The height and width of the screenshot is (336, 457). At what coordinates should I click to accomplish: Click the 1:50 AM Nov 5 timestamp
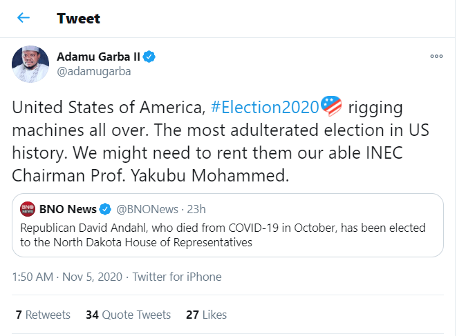click(x=66, y=277)
